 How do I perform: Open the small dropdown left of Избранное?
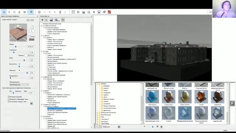click(x=98, y=127)
